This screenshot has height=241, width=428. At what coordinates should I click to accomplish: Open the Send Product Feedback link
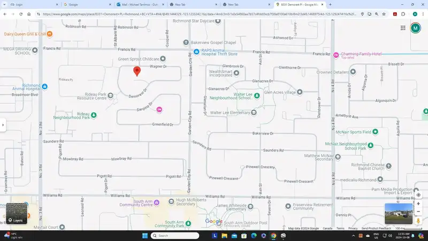[376, 229]
